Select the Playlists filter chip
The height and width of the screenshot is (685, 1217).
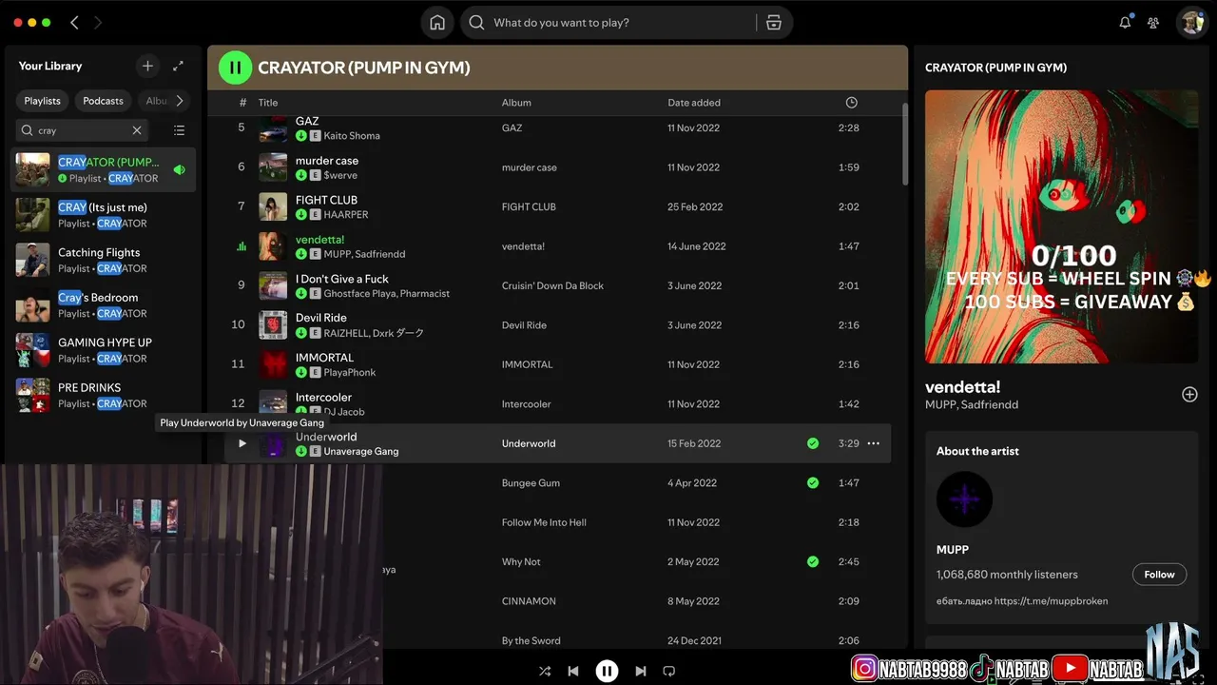click(42, 101)
